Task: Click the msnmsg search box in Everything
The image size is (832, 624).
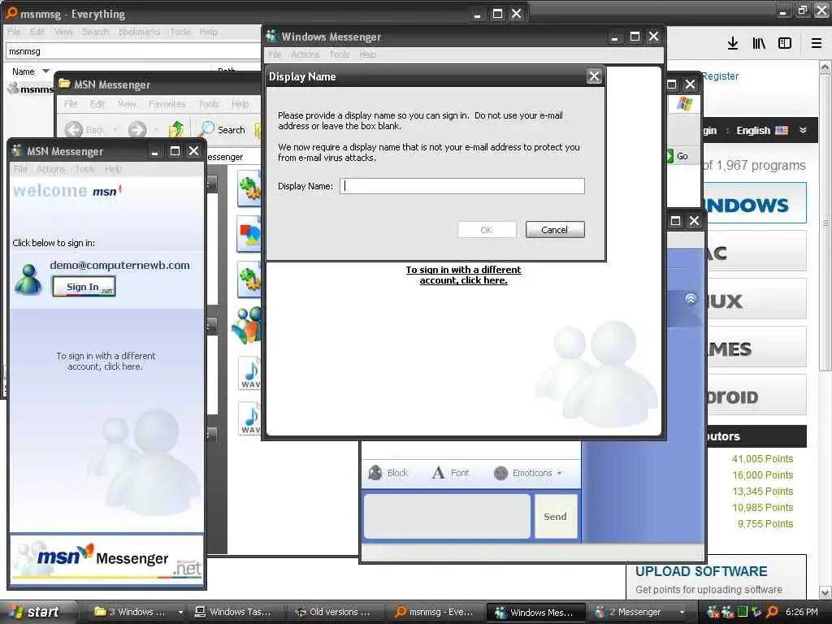Action: 132,51
